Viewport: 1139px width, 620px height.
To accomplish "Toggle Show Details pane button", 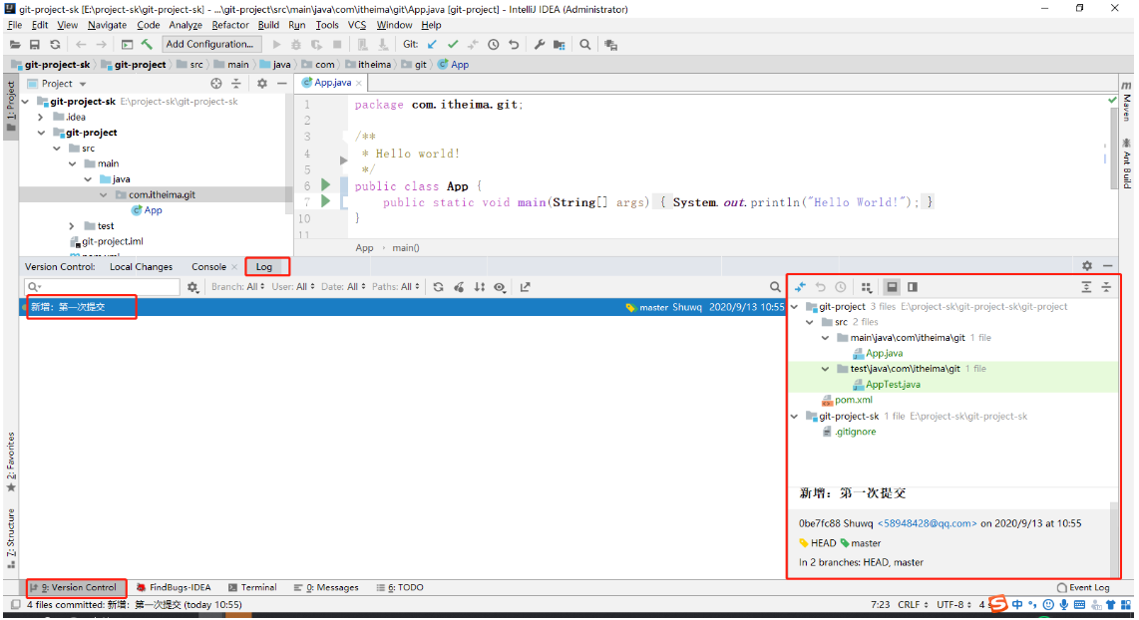I will click(892, 287).
